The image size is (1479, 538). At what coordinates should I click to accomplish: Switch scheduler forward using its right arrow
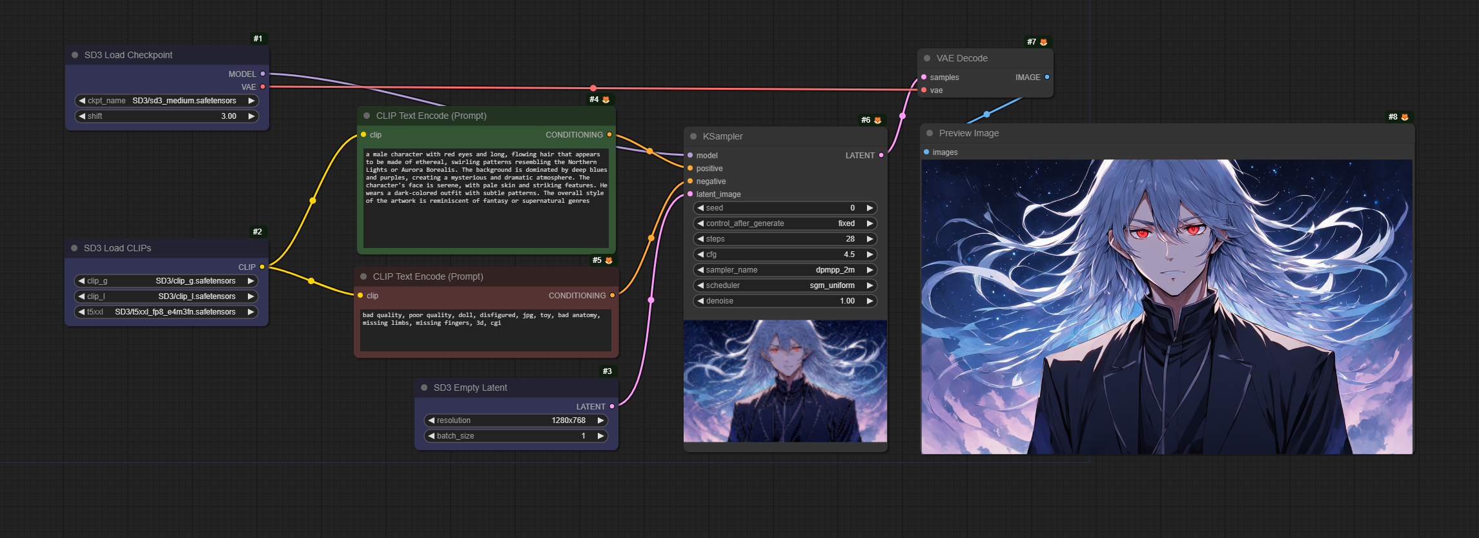pyautogui.click(x=870, y=285)
